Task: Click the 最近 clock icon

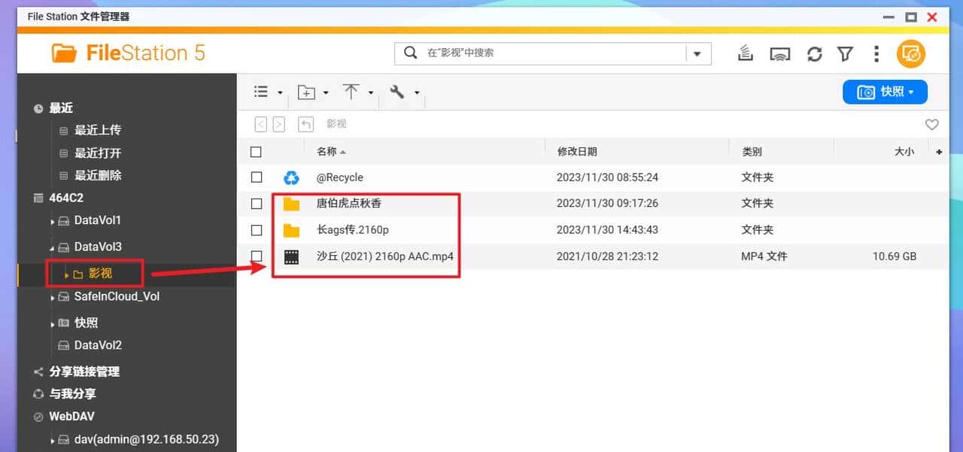Action: coord(38,108)
